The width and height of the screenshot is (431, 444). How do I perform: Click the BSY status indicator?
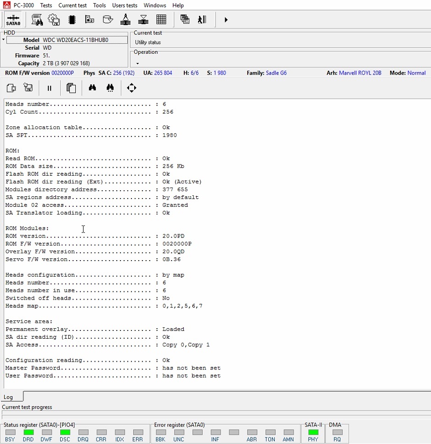(x=11, y=432)
